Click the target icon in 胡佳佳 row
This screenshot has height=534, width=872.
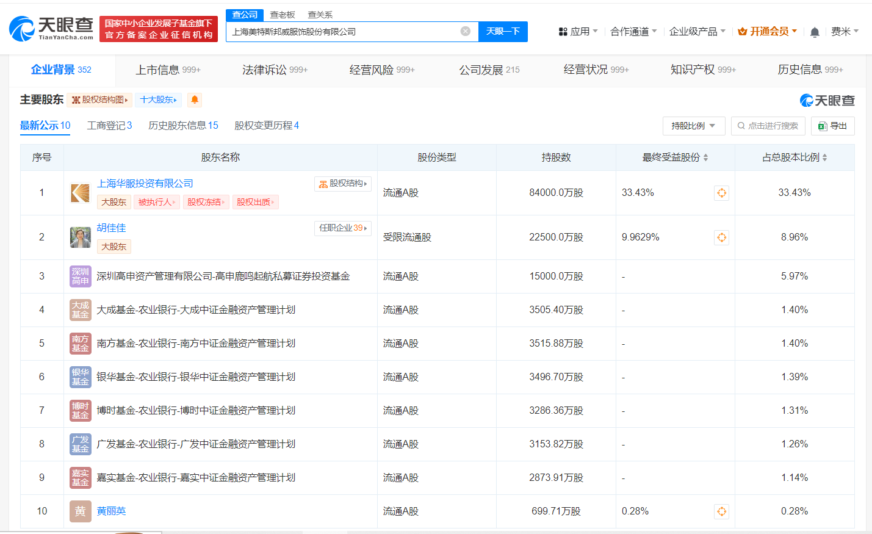(721, 237)
